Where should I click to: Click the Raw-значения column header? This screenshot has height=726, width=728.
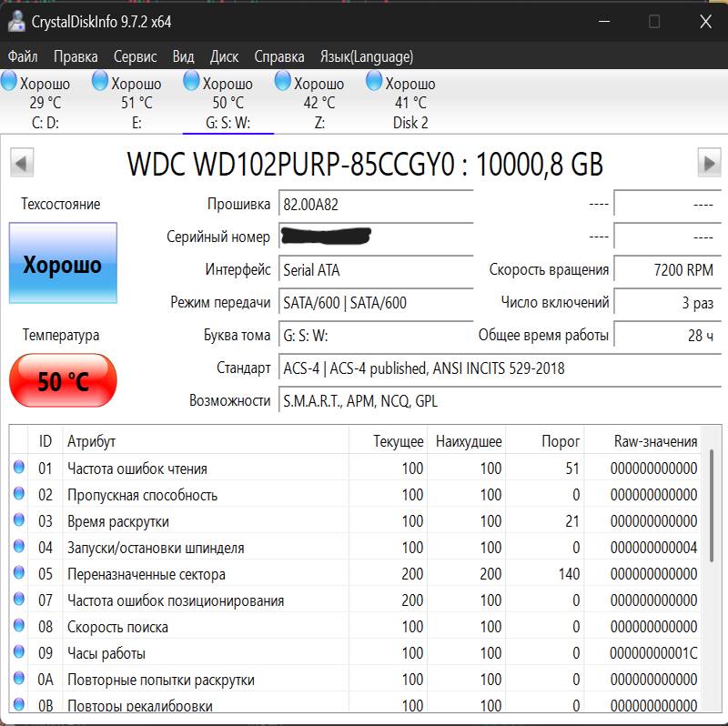[x=655, y=441]
